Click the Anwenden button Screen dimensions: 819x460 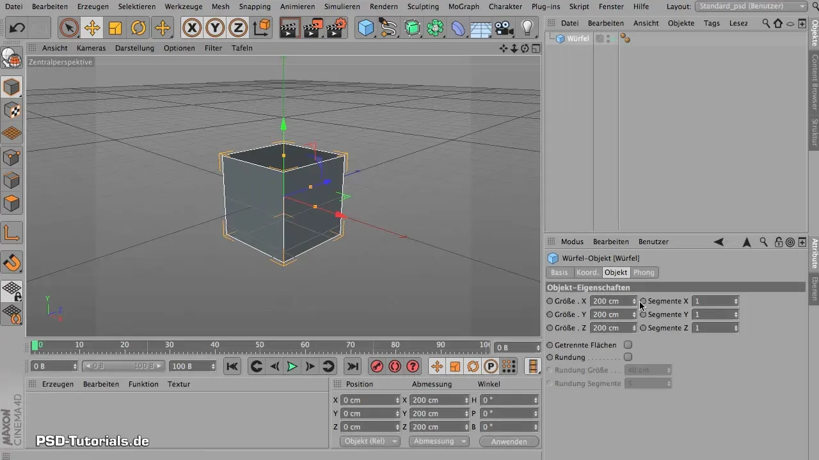click(x=509, y=441)
